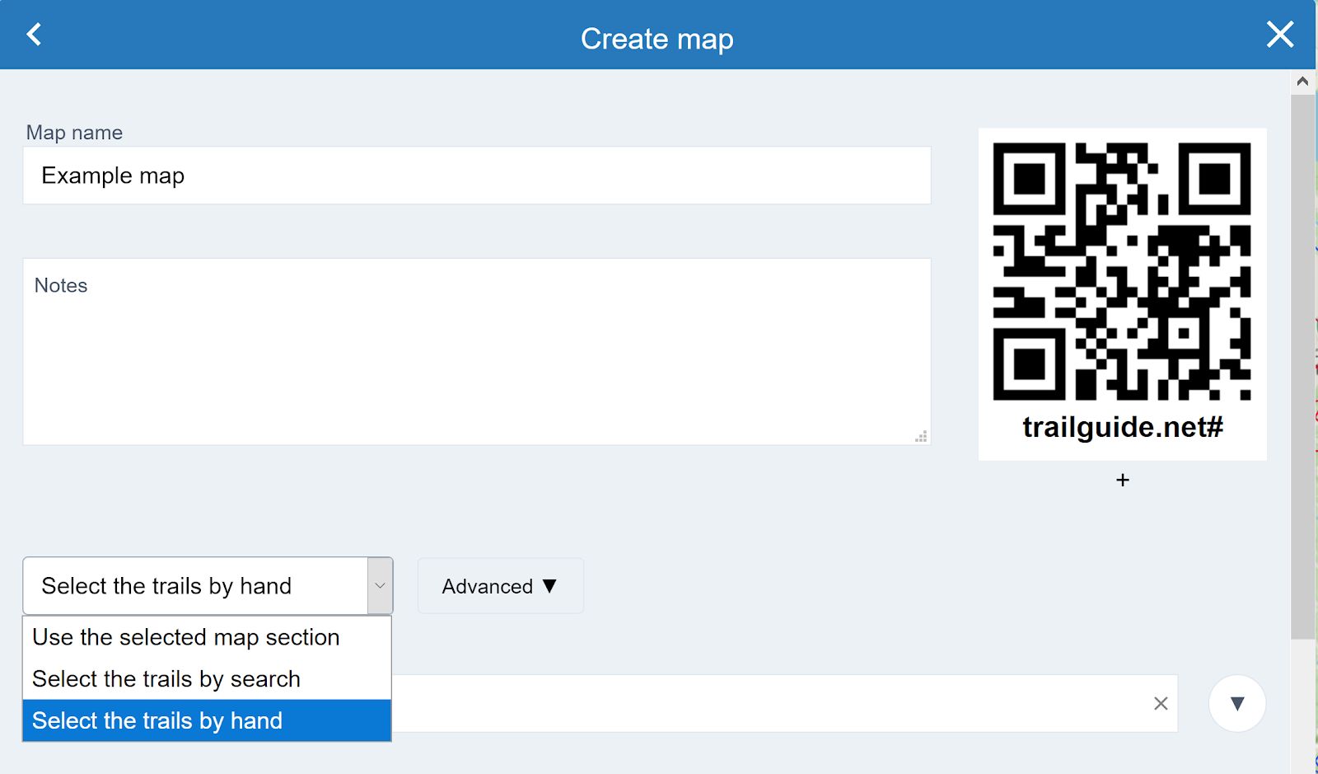1318x774 pixels.
Task: Click the trailguide.net# label
Action: [x=1122, y=427]
